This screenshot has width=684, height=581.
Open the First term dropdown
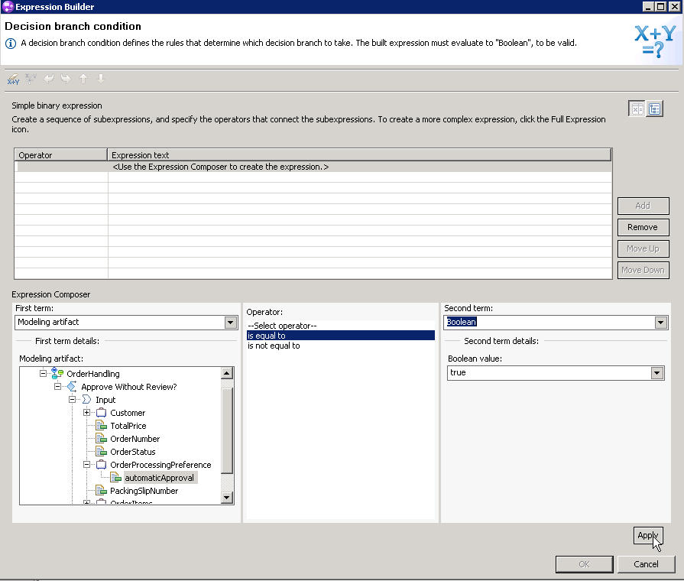tap(231, 323)
